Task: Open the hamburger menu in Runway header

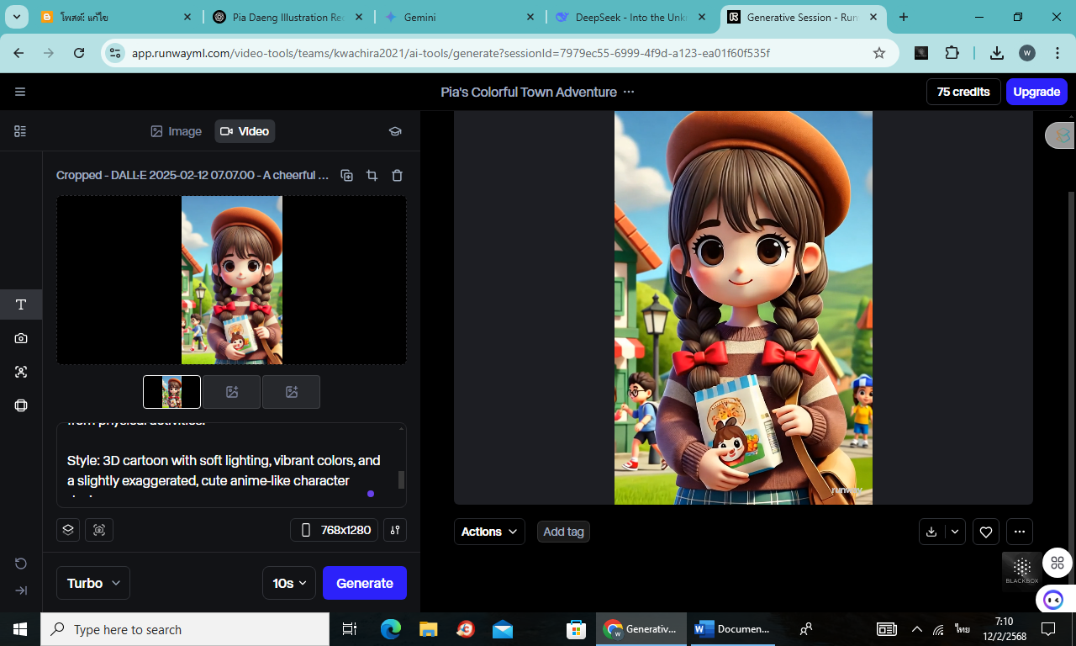Action: [x=20, y=92]
